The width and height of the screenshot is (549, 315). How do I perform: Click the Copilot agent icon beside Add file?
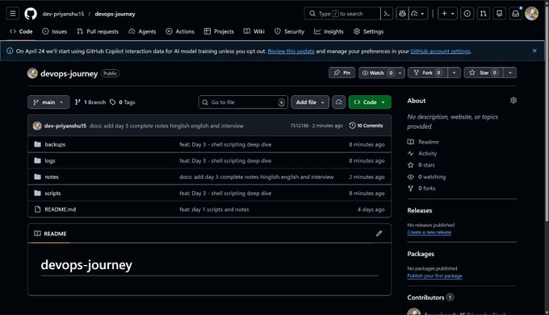point(338,102)
